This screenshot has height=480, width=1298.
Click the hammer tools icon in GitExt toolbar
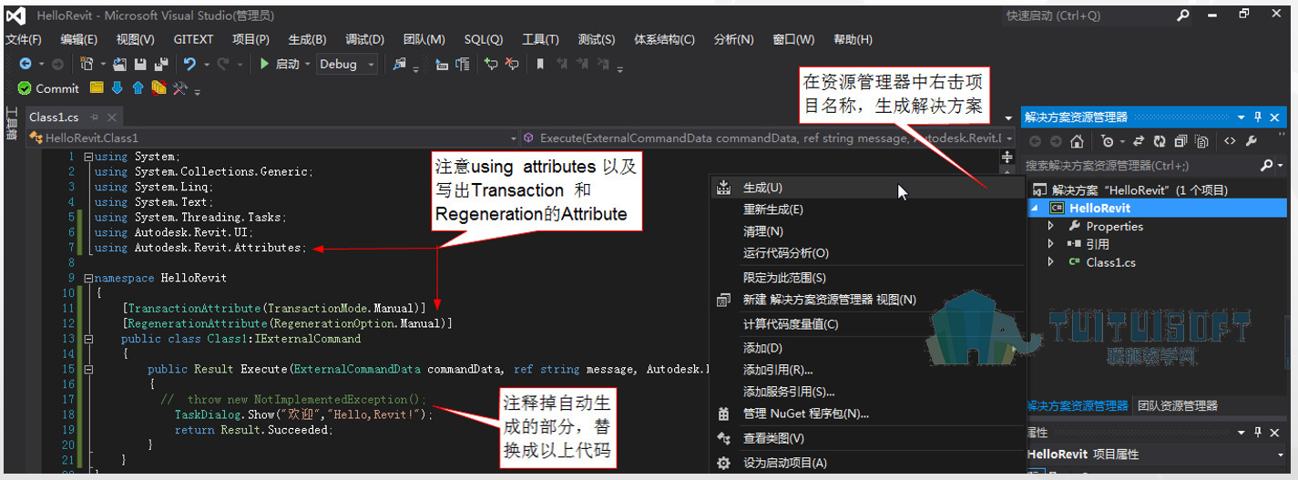(179, 88)
